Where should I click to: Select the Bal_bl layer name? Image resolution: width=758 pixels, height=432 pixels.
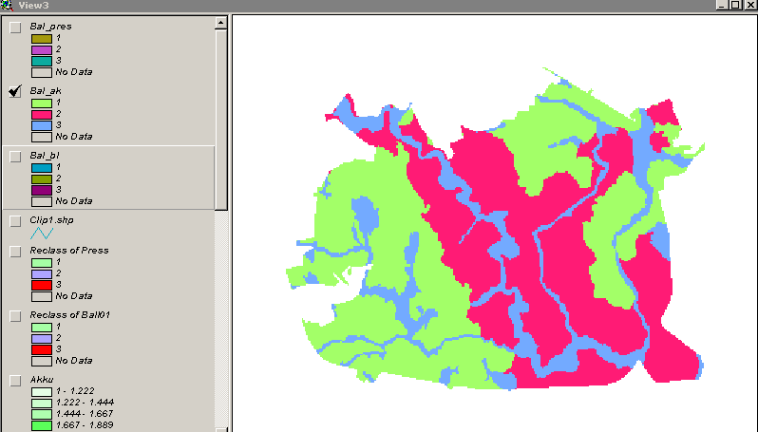[x=45, y=156]
